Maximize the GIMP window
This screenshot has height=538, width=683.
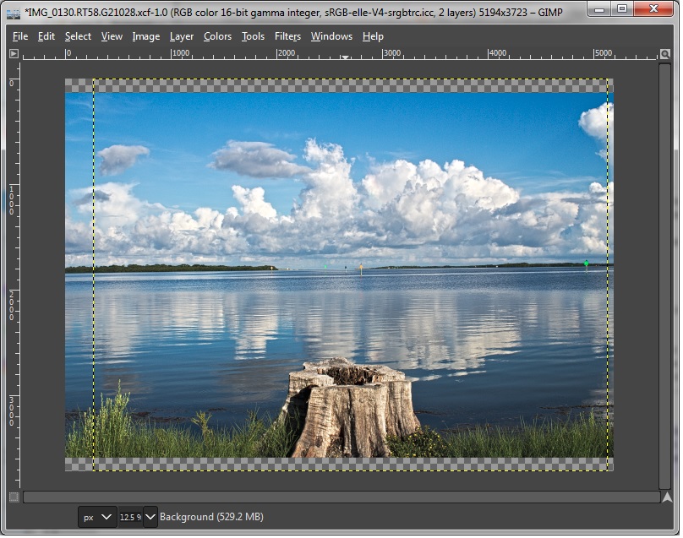click(x=621, y=9)
